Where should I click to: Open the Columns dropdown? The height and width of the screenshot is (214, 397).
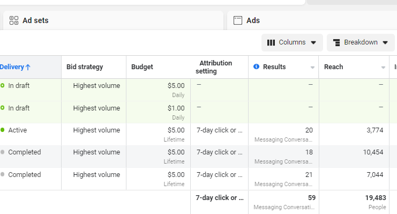point(292,42)
